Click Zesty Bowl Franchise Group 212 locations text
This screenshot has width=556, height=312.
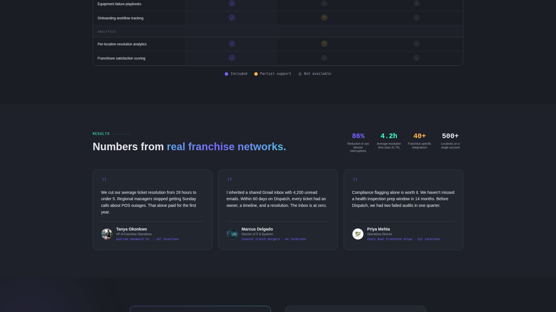point(403,239)
